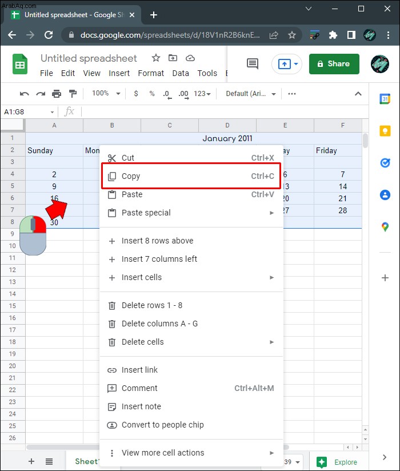Hide the menus with collapse chevron
Image resolution: width=400 pixels, height=471 pixels.
pos(358,94)
